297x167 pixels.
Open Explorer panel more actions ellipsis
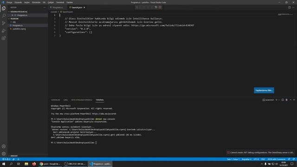point(45,7)
